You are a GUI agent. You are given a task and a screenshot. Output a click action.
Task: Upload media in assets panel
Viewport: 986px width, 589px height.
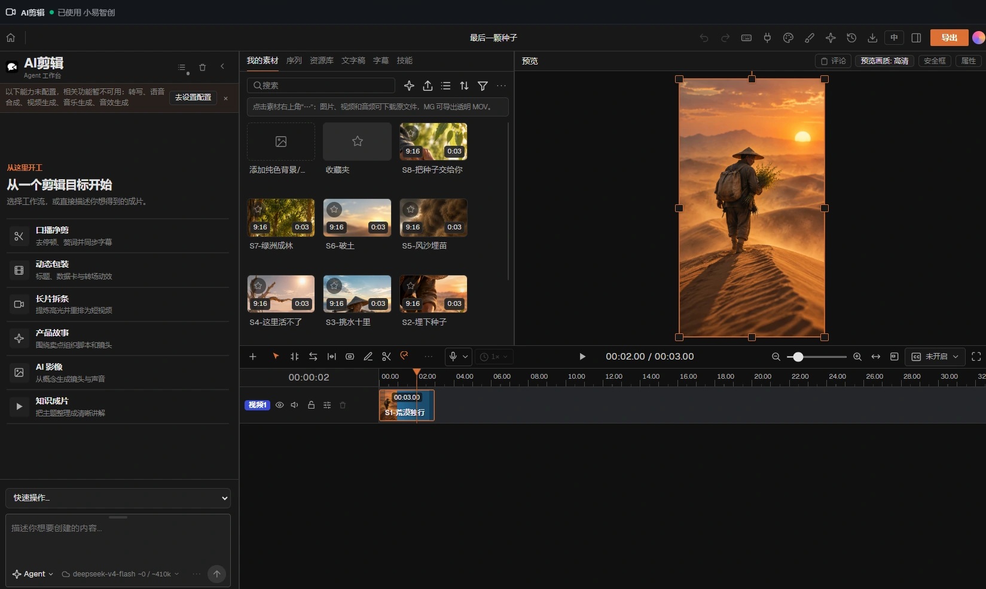click(x=428, y=86)
